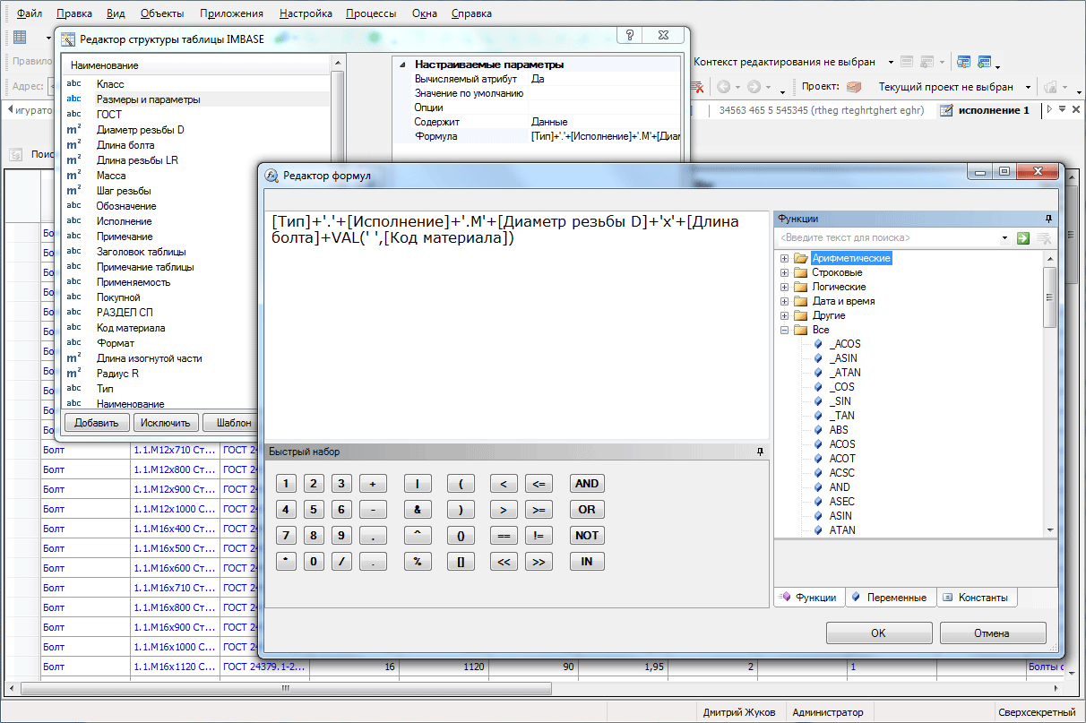Click the horizontal scrollbar under the data table
This screenshot has height=723, width=1086.
coord(287,689)
